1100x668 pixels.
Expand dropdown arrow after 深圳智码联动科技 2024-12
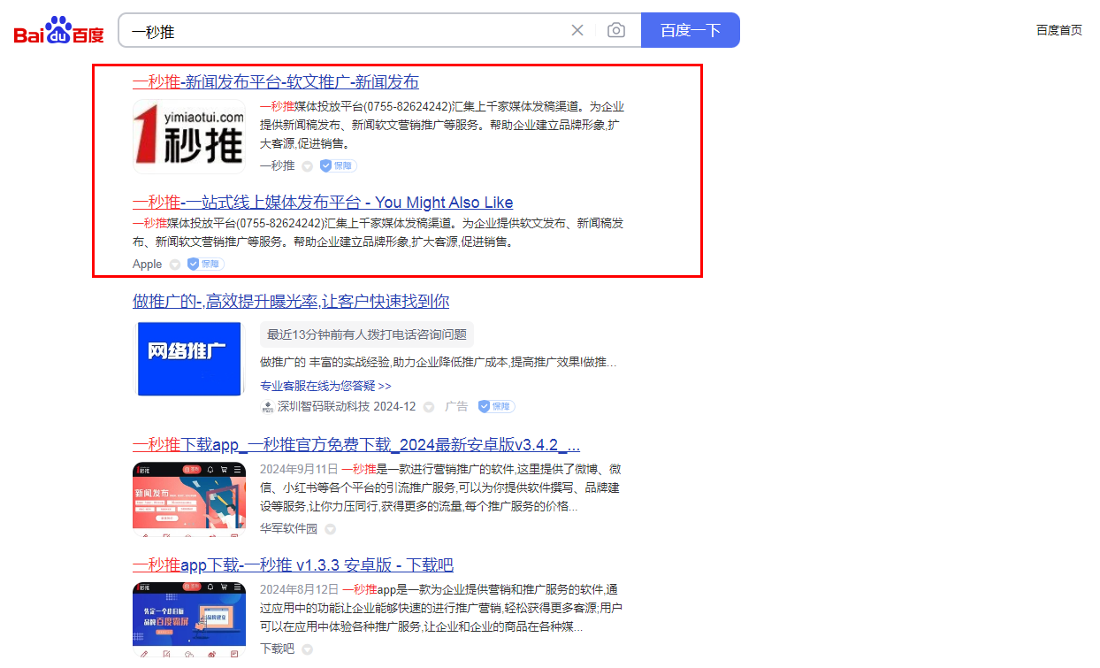428,407
